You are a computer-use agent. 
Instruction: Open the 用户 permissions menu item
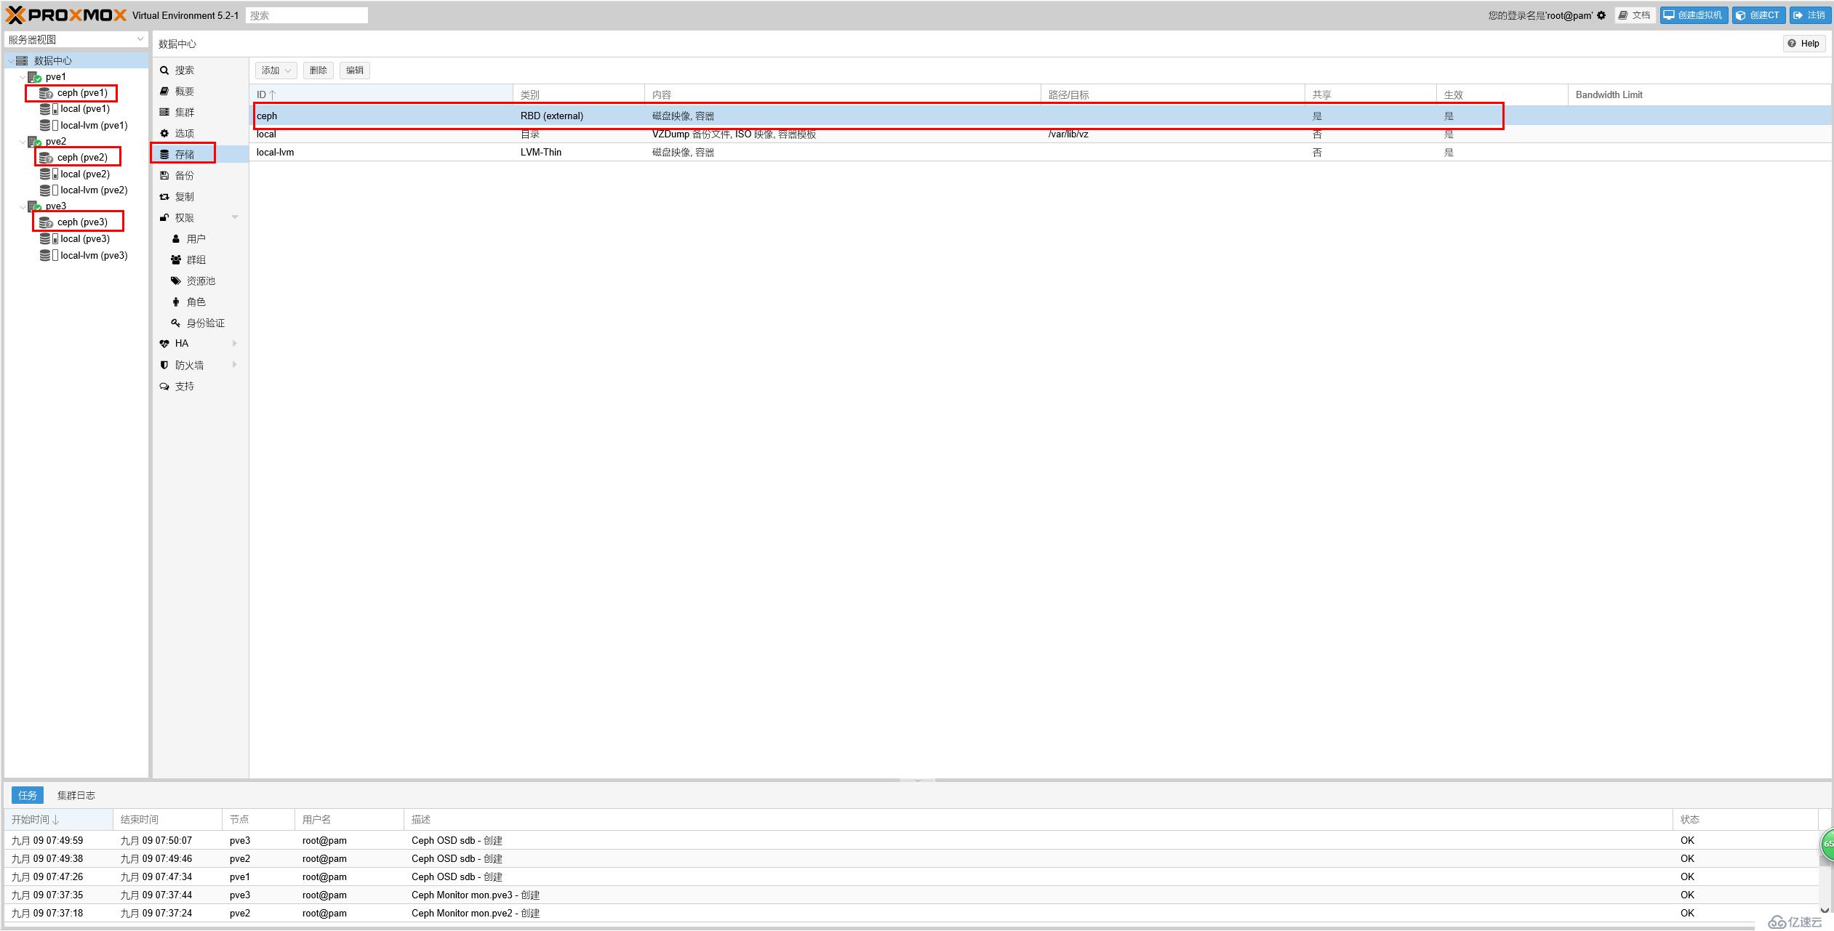coord(200,238)
